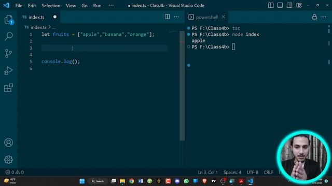Click the unsaved dot on the index.ts tab

tap(55, 17)
